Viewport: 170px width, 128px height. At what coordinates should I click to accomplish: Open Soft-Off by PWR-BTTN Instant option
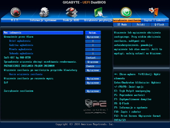pyautogui.click(x=93, y=58)
